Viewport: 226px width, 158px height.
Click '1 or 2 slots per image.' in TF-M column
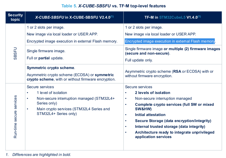[144, 27]
